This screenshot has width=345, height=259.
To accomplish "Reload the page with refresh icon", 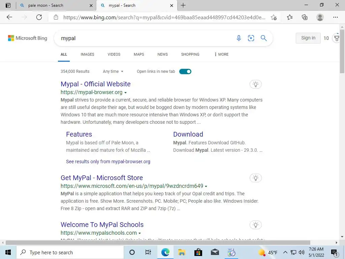I will click(39, 17).
